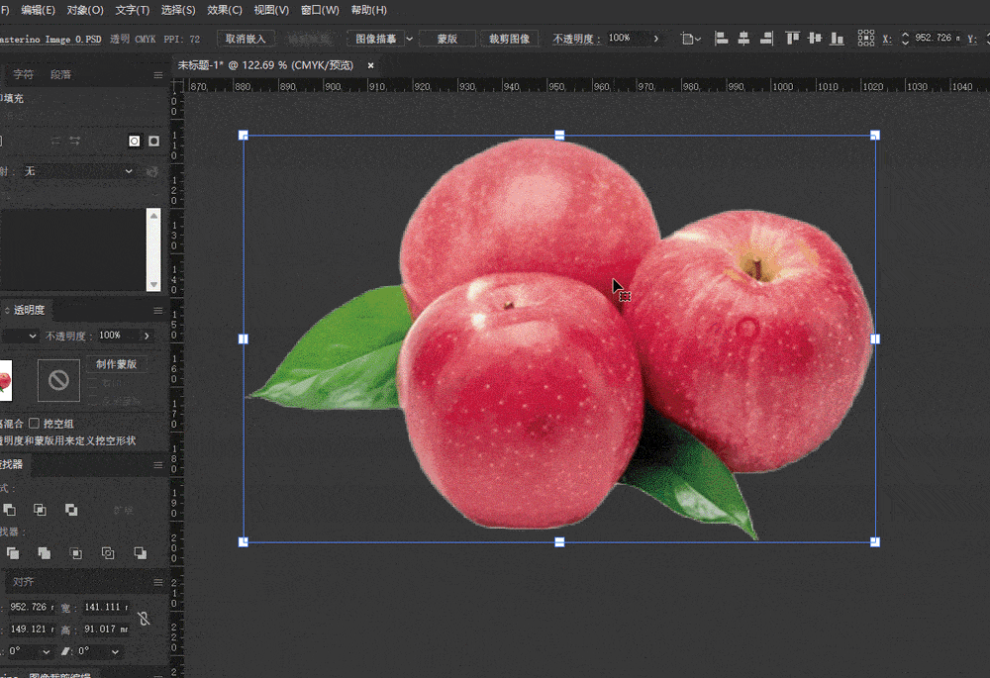The width and height of the screenshot is (990, 678).
Task: Collapse the 透明度 panel via its tab arrows
Action: 7,310
